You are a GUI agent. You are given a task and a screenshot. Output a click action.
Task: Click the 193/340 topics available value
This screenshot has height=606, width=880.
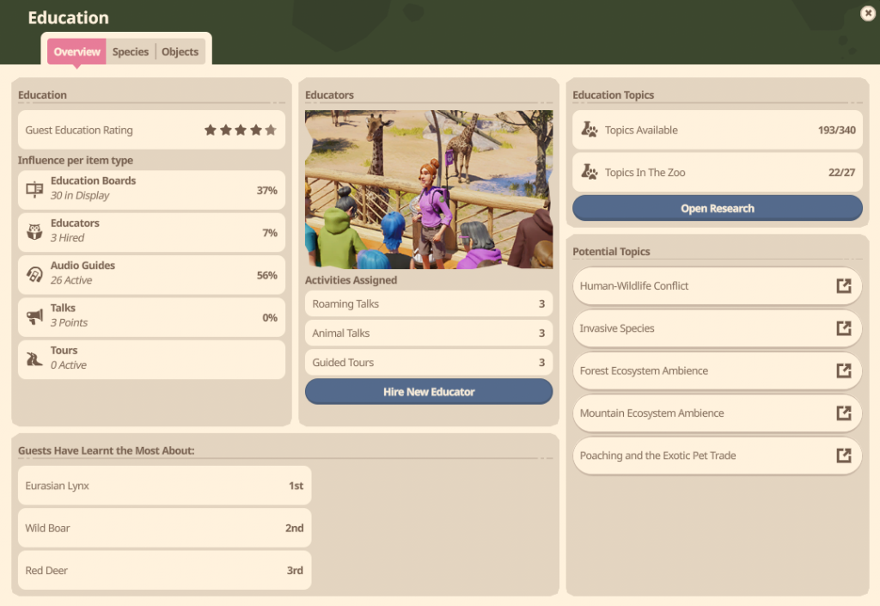tap(836, 130)
